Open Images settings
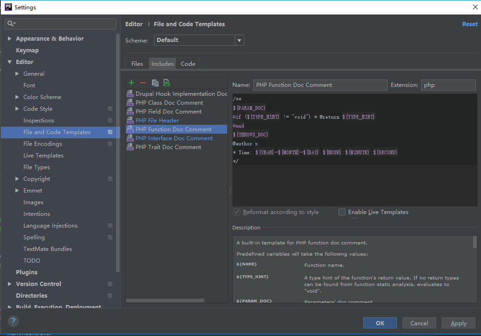The image size is (481, 336). [x=33, y=202]
